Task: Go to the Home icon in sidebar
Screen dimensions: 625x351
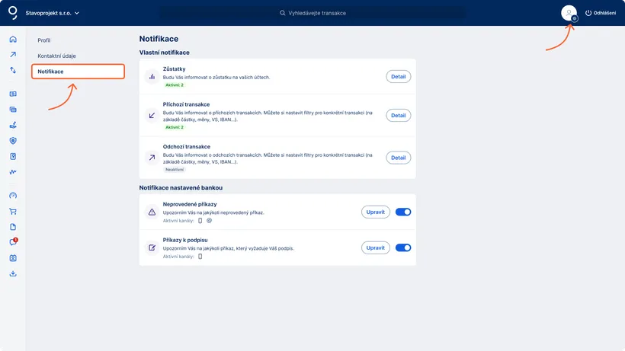Action: coord(13,40)
